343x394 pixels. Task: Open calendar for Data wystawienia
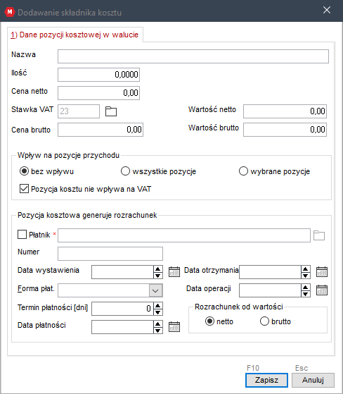pyautogui.click(x=174, y=272)
